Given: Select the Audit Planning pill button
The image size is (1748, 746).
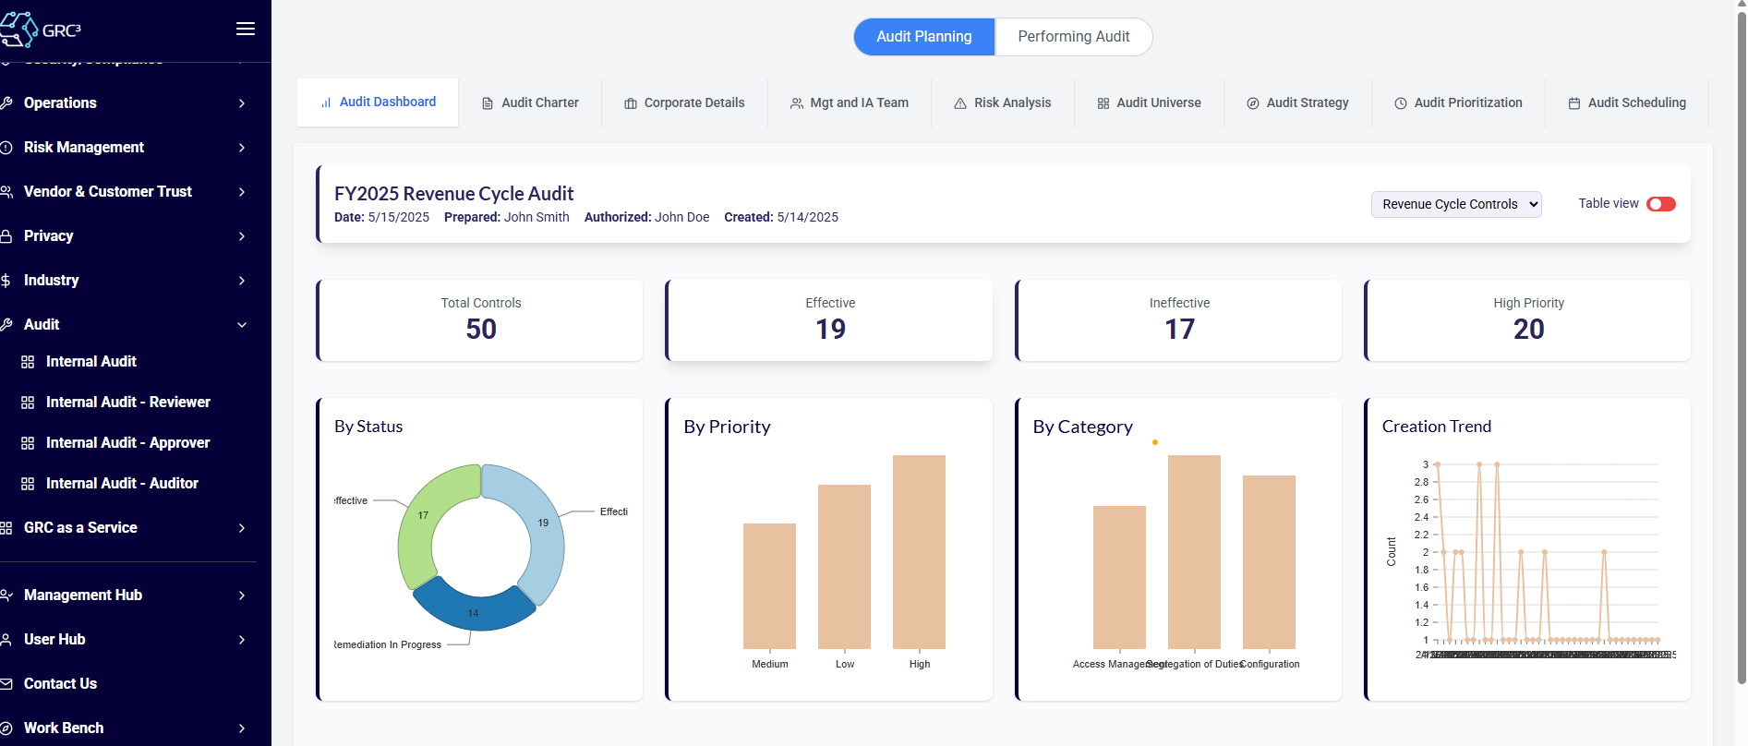Looking at the screenshot, I should (923, 37).
